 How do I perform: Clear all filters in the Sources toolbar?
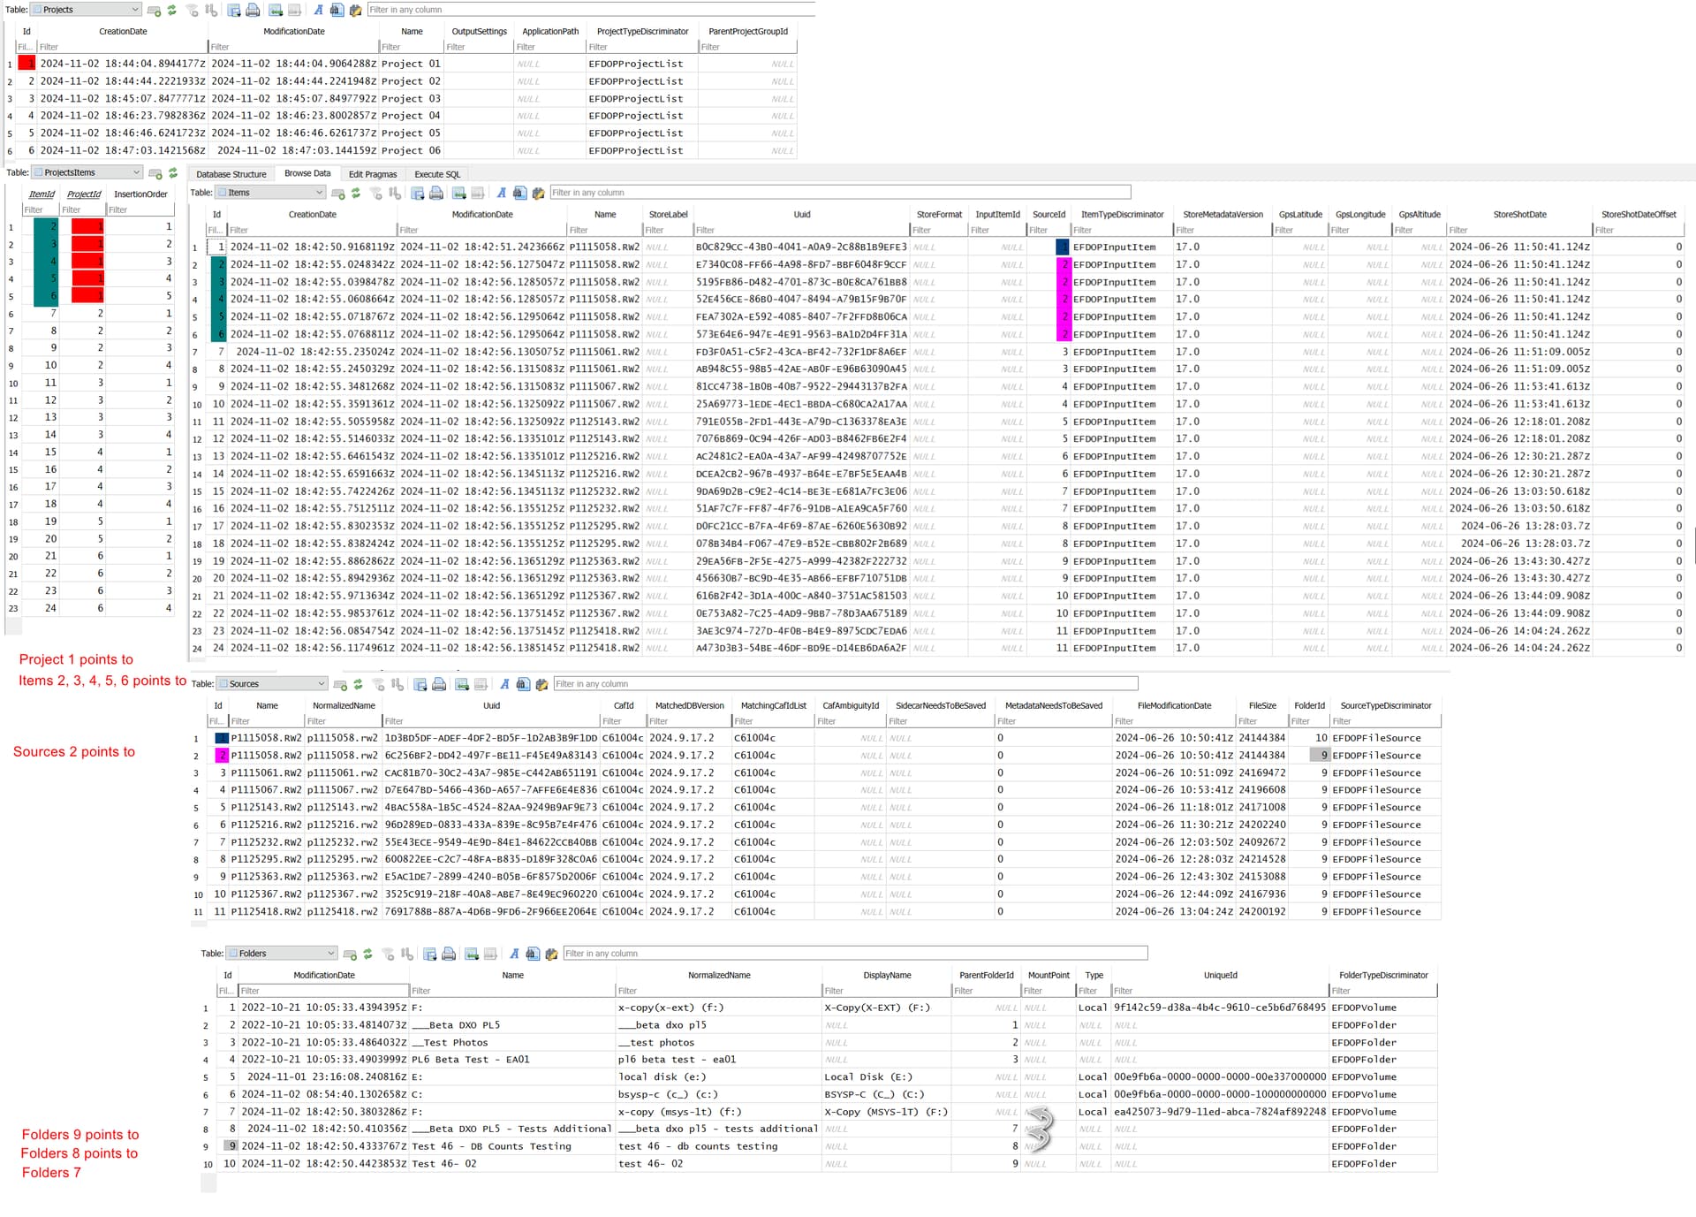coord(378,684)
